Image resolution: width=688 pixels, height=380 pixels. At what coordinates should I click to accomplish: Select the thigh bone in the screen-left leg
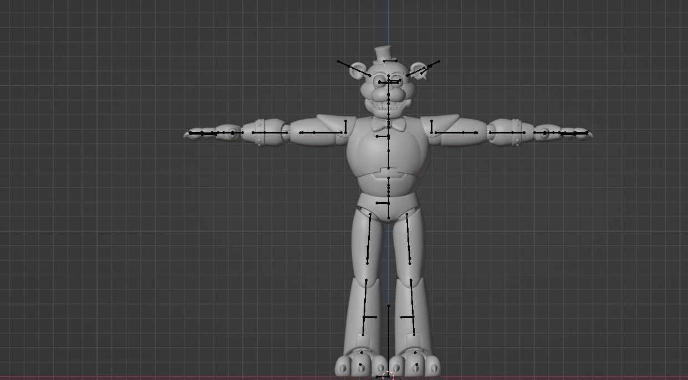(x=369, y=238)
